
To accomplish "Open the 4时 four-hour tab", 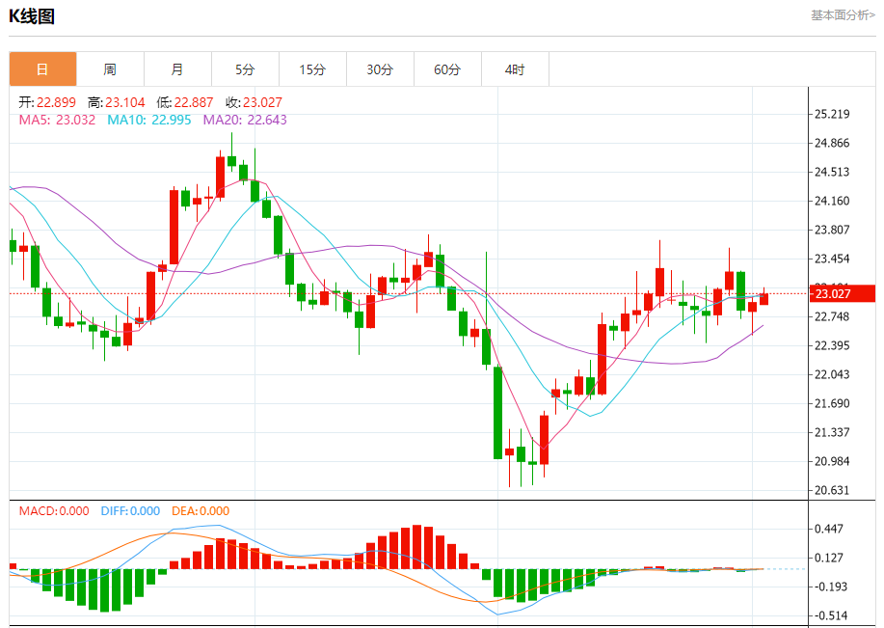I will [515, 69].
